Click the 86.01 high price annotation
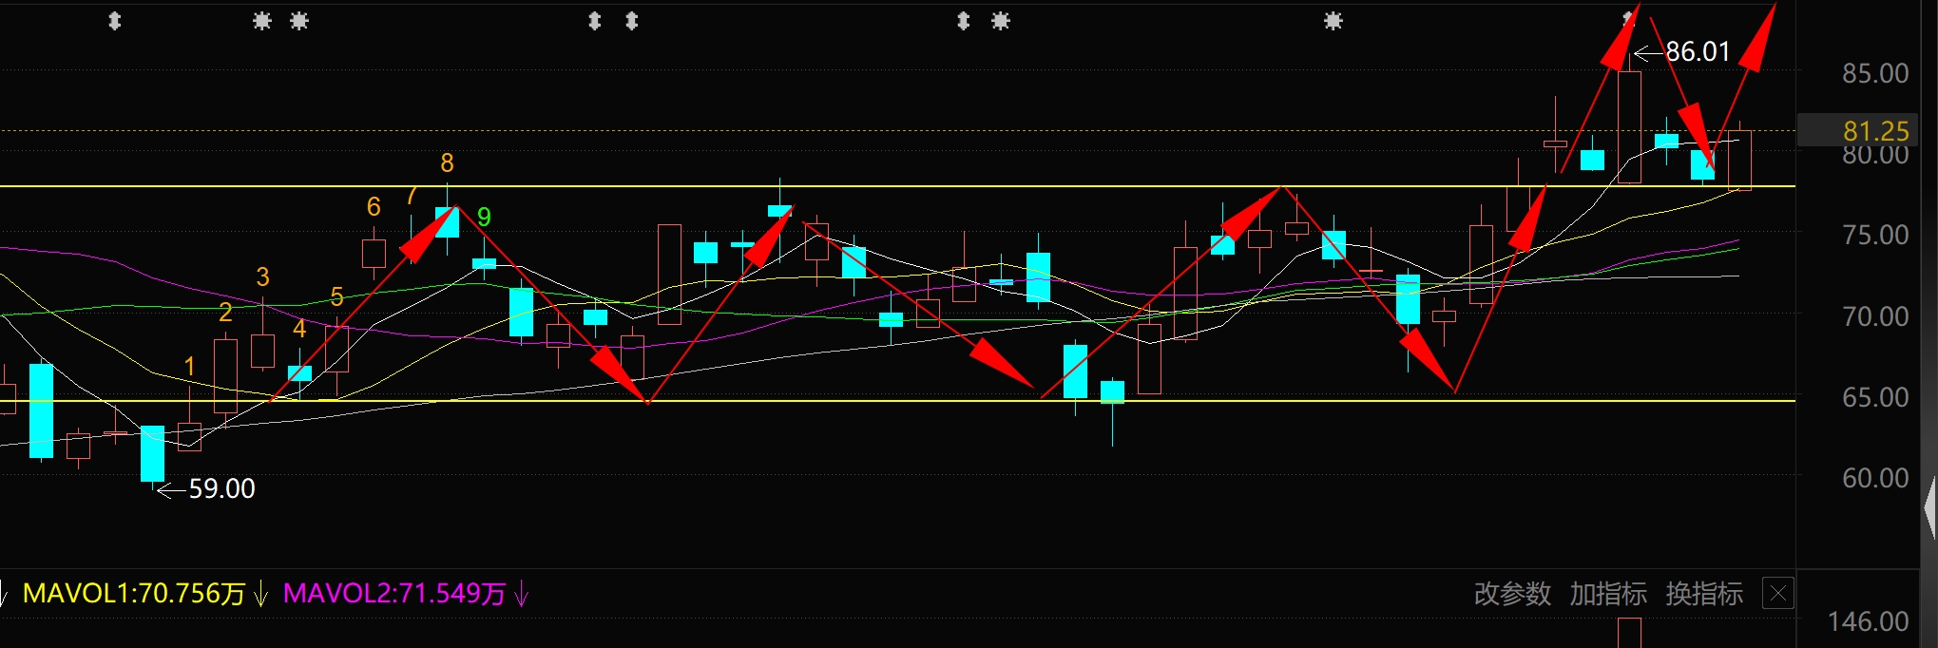 click(x=1698, y=51)
